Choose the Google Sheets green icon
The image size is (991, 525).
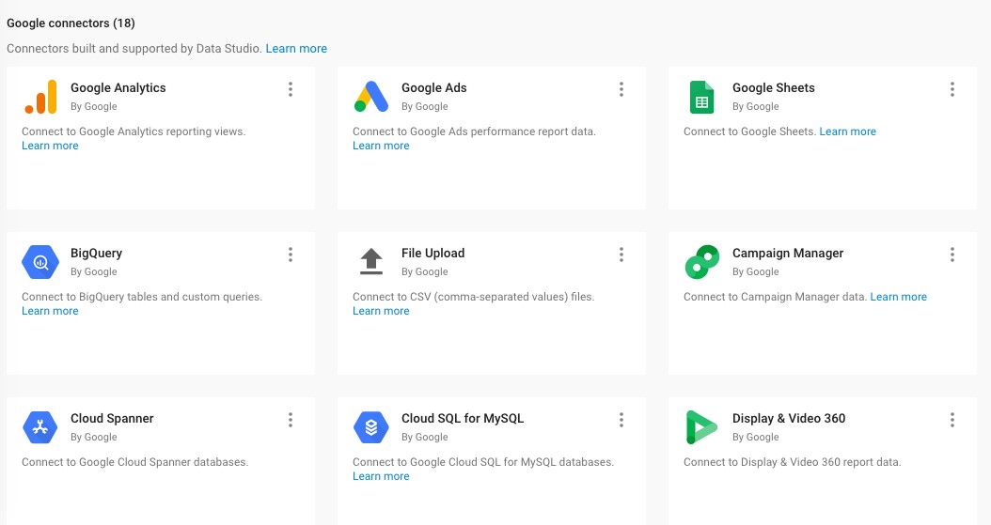701,97
